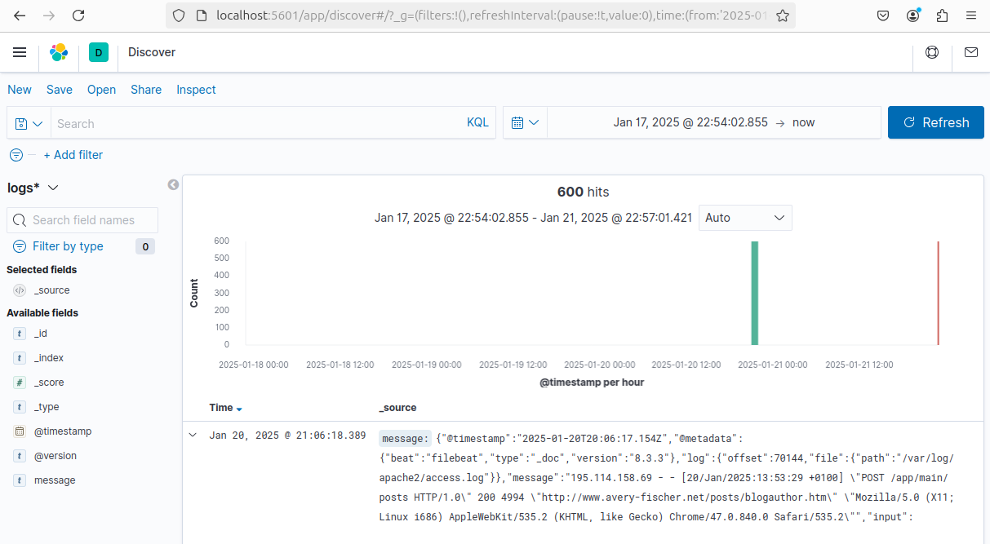Screen dimensions: 990x544
Task: Open the Inspect menu item
Action: coord(196,90)
